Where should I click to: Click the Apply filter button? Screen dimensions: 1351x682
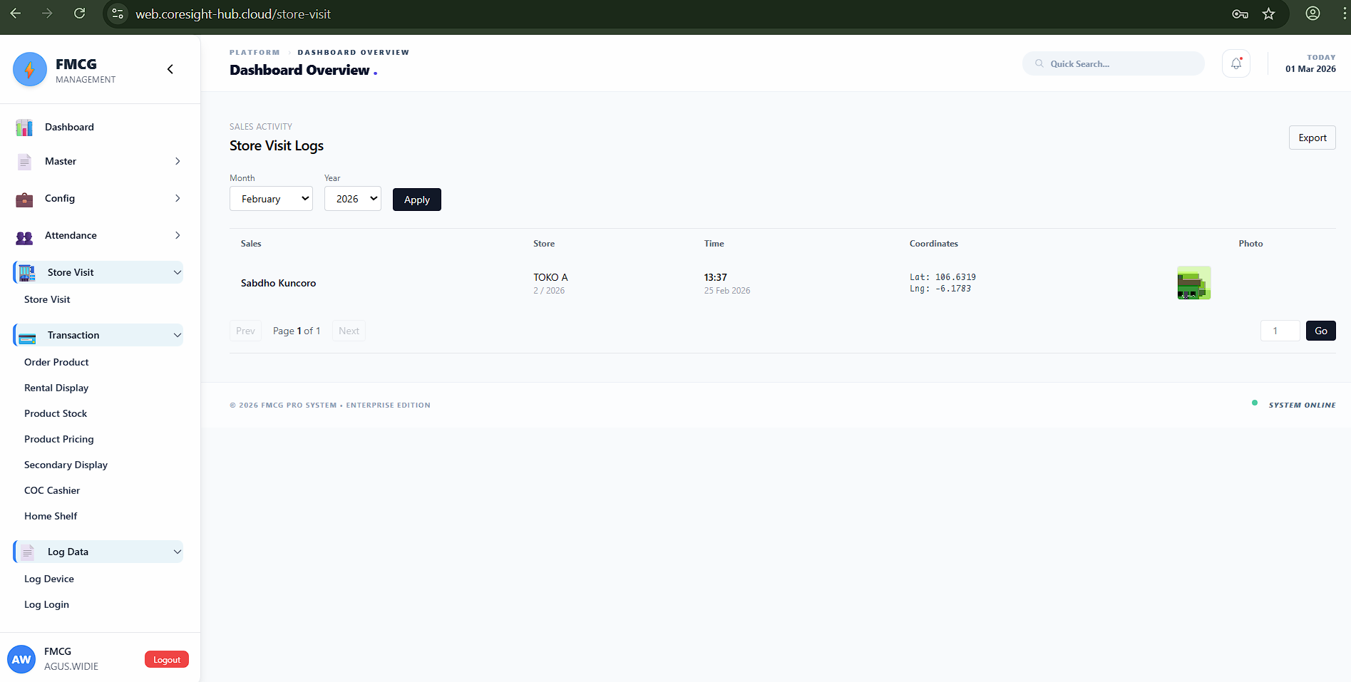[x=416, y=200]
